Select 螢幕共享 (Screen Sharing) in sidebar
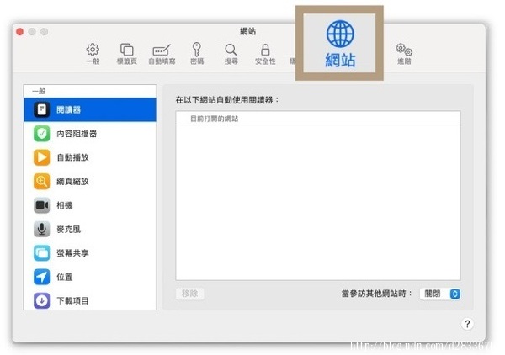Screen dimensions: 505x355 coord(90,253)
